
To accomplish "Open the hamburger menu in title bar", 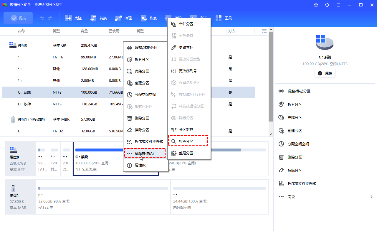I will pos(338,5).
